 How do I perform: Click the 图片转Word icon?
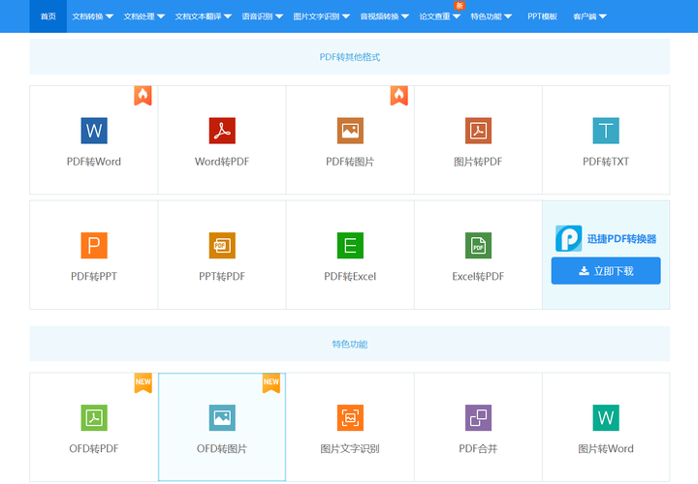(x=606, y=418)
